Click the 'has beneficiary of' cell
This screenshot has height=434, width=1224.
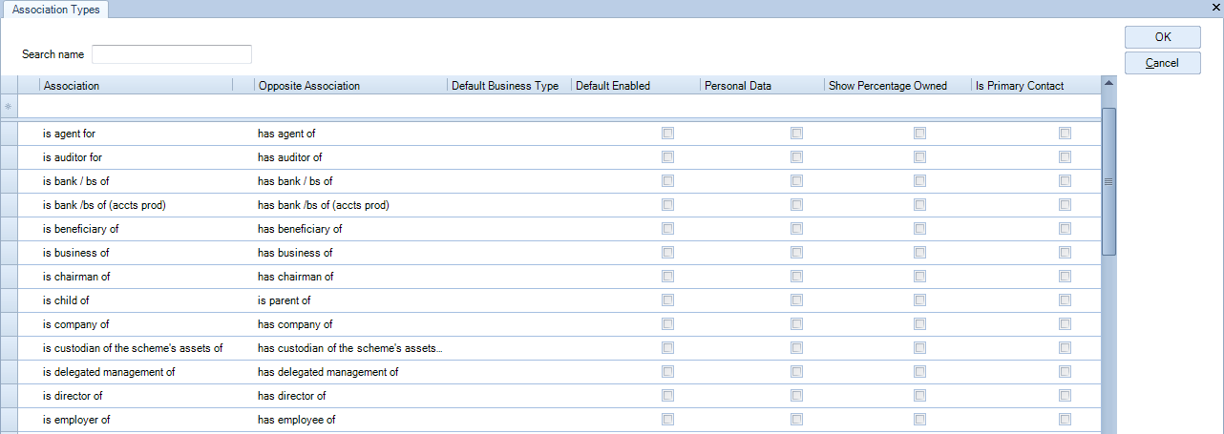pos(350,229)
